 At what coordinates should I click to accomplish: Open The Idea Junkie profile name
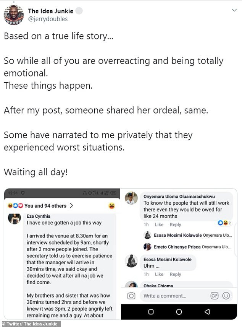pos(51,11)
